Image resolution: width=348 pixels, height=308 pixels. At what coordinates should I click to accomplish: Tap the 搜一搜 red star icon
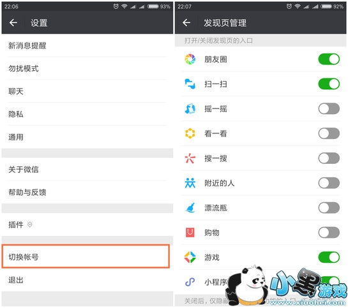[x=190, y=158]
